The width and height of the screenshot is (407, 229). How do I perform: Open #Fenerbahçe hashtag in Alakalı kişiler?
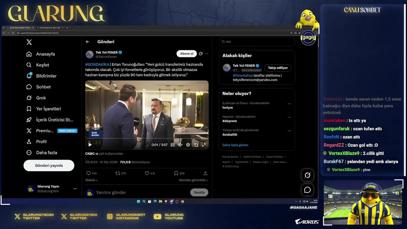(x=243, y=75)
